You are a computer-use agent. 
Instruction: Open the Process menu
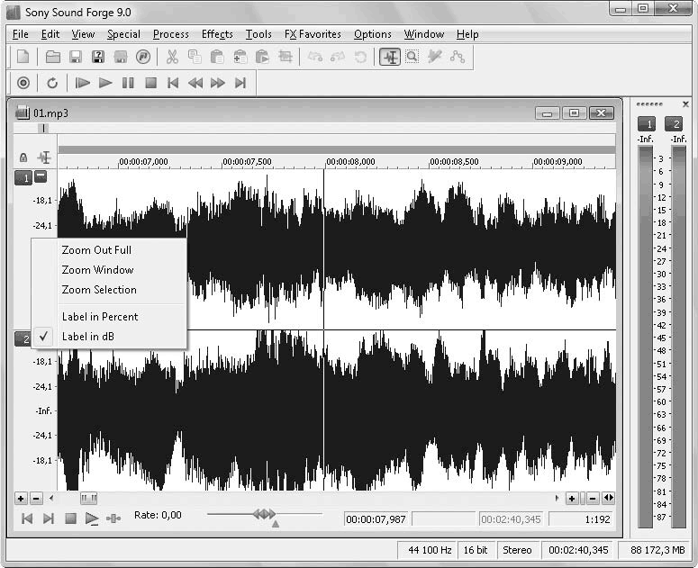[x=170, y=34]
